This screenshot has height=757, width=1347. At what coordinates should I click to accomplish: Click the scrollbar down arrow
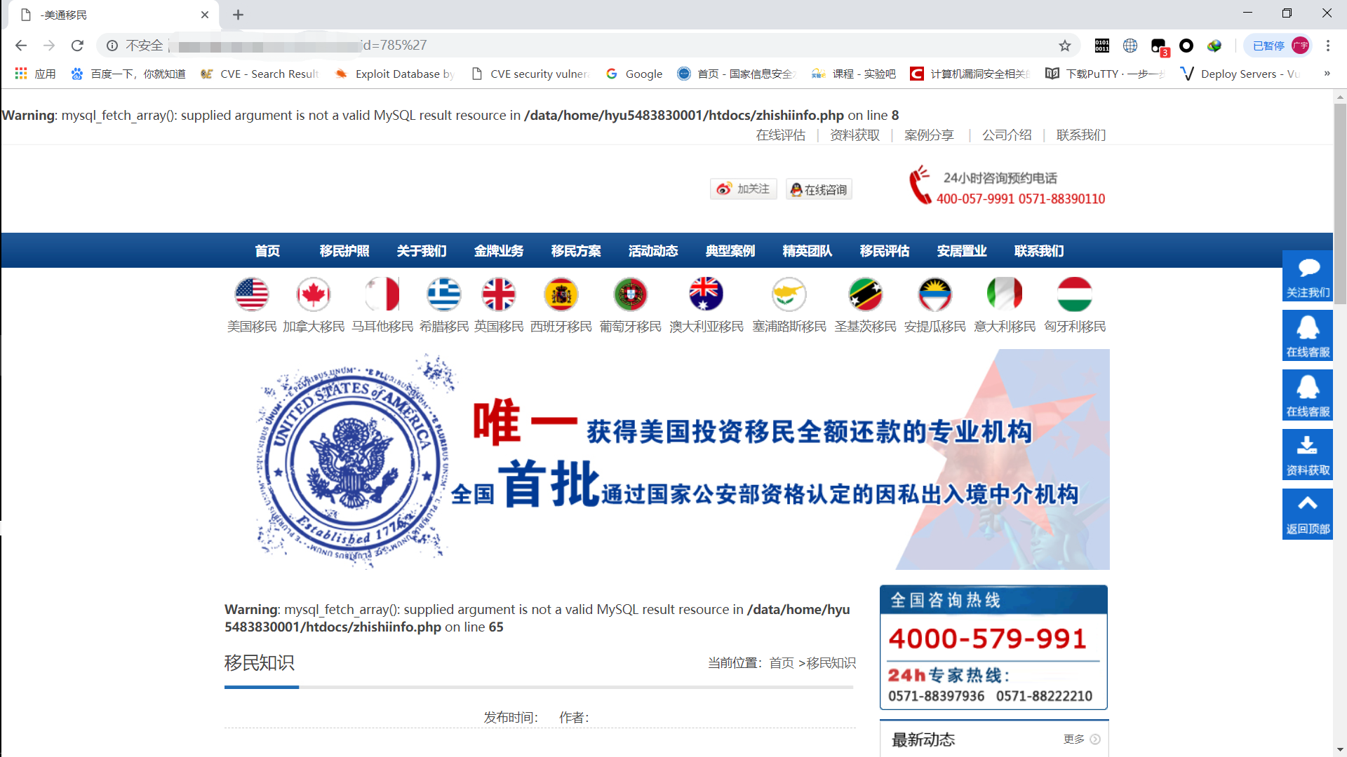[1340, 750]
